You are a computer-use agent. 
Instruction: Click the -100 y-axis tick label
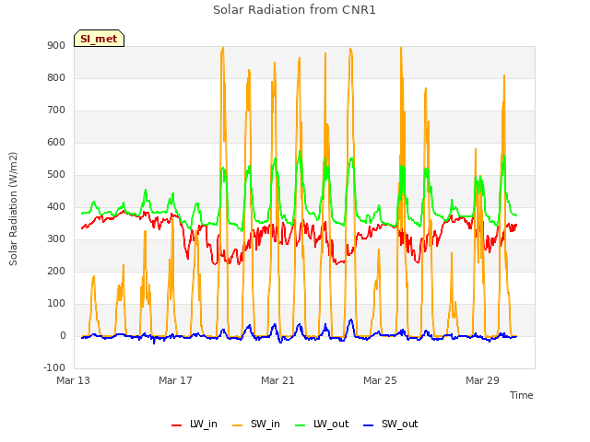pyautogui.click(x=54, y=368)
